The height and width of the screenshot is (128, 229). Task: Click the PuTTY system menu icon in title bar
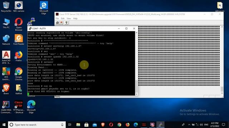coord(30,28)
